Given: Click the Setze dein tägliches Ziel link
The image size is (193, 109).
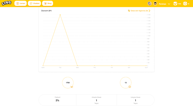Looking at the screenshot, I should (x=139, y=11).
